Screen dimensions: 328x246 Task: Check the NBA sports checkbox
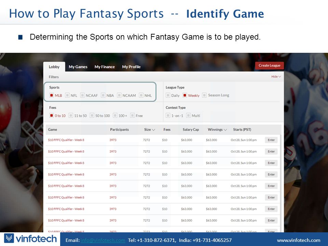click(x=103, y=95)
